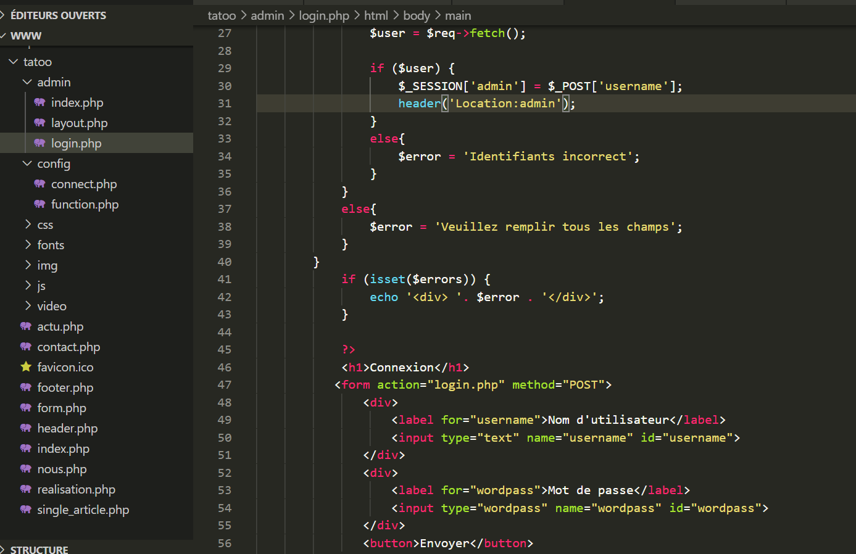
Task: Click the star icon beside favicon.ico
Action: pyautogui.click(x=26, y=367)
